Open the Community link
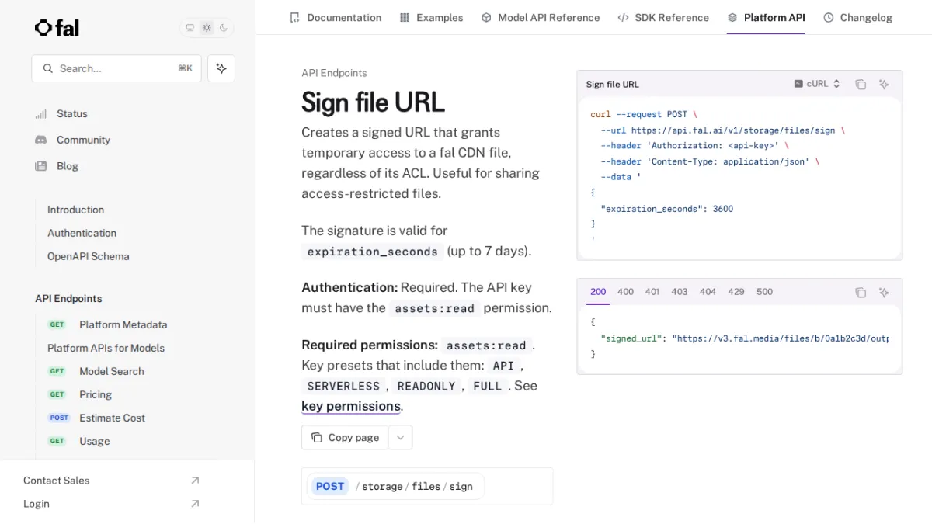The image size is (932, 524). point(83,140)
